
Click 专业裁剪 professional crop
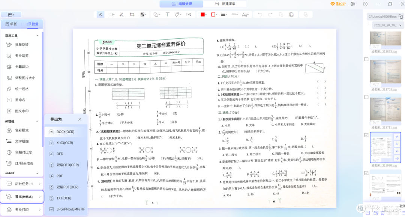(22, 56)
